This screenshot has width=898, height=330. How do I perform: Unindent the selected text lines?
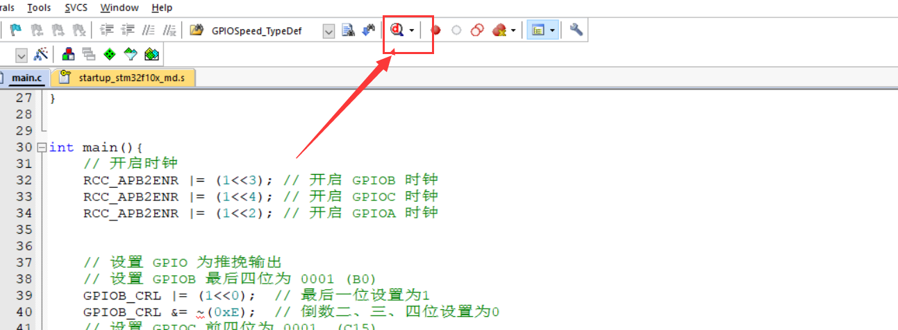127,31
